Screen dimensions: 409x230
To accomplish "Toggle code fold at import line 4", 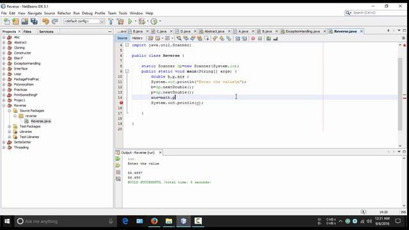I will pyautogui.click(x=127, y=45).
